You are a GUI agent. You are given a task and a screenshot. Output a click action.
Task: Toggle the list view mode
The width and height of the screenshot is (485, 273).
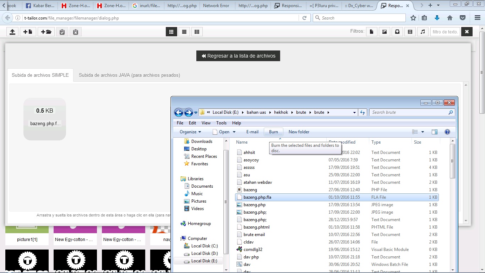pyautogui.click(x=184, y=32)
